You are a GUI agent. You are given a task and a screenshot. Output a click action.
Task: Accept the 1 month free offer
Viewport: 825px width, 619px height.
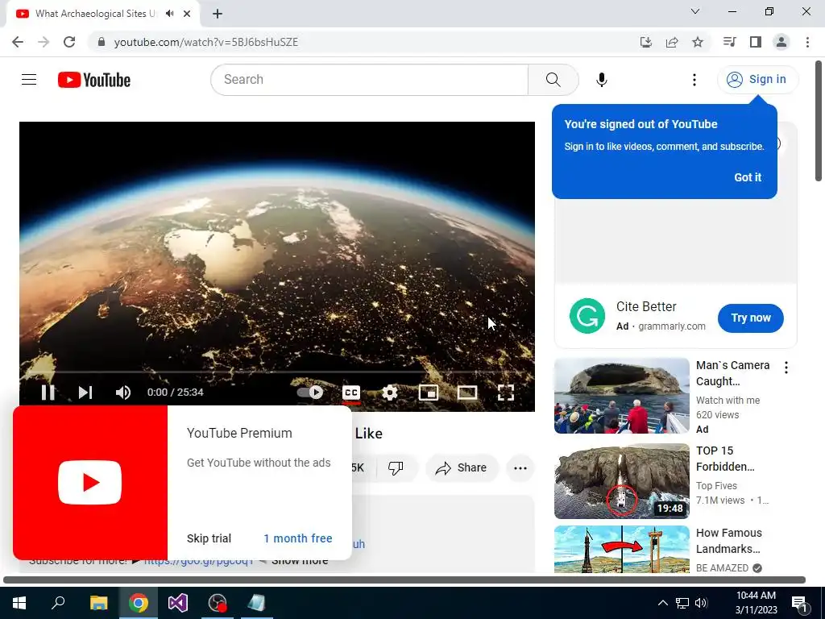pyautogui.click(x=298, y=538)
